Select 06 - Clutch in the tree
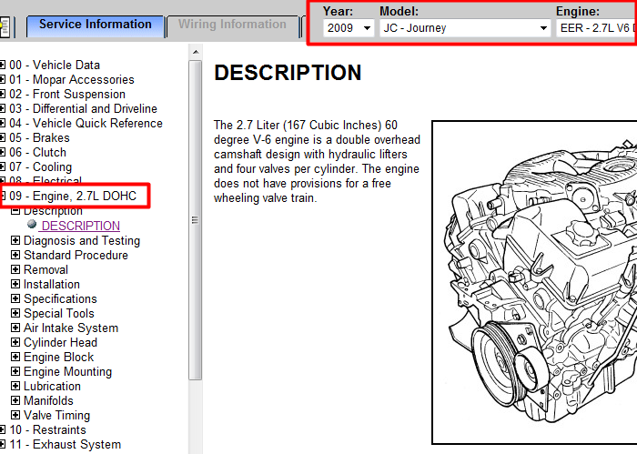This screenshot has width=637, height=454. (37, 153)
